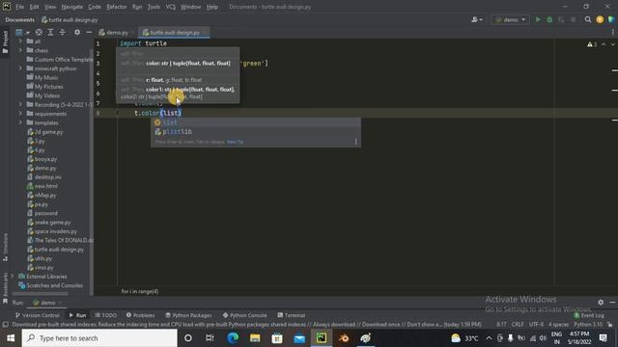The height and width of the screenshot is (347, 618).
Task: Open the demo run configuration dropdown
Action: tap(511, 19)
